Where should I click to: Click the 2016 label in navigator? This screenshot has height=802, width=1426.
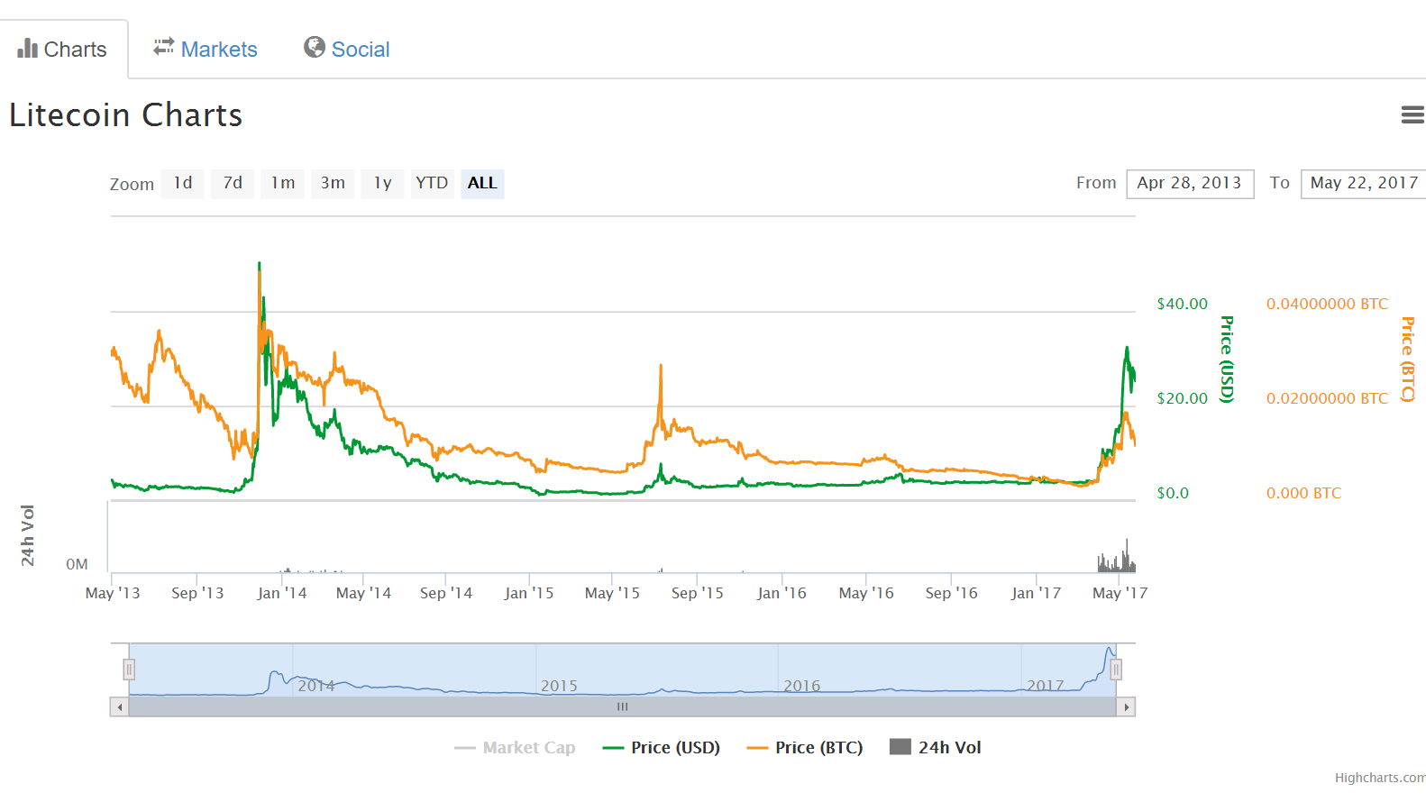pyautogui.click(x=802, y=686)
